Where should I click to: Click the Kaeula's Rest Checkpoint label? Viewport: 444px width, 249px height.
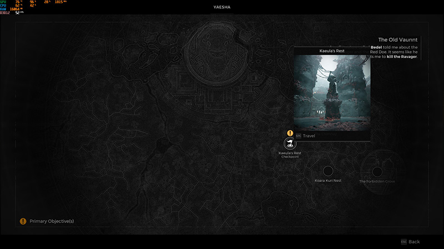click(x=290, y=155)
